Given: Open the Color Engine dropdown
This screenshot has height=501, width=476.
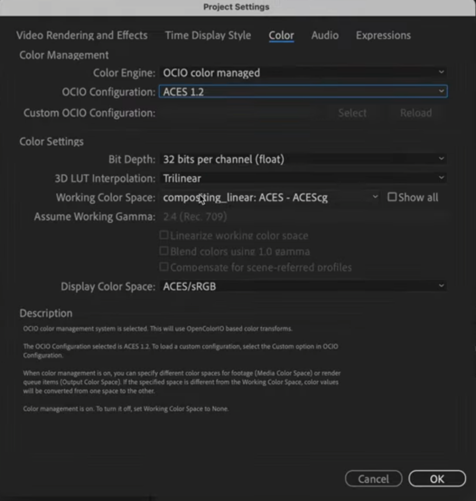Looking at the screenshot, I should pos(302,72).
